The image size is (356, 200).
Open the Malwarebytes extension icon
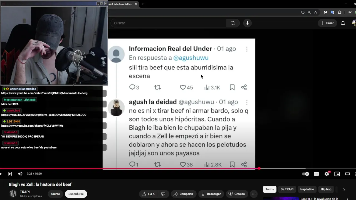(325, 12)
